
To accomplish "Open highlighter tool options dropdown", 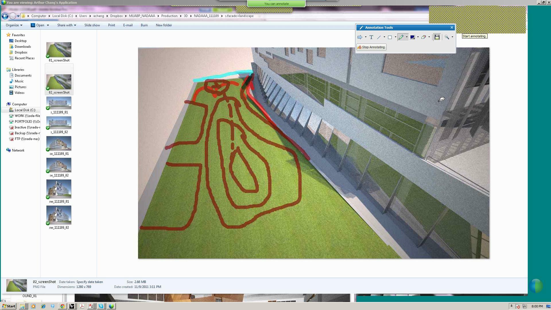I will point(406,37).
